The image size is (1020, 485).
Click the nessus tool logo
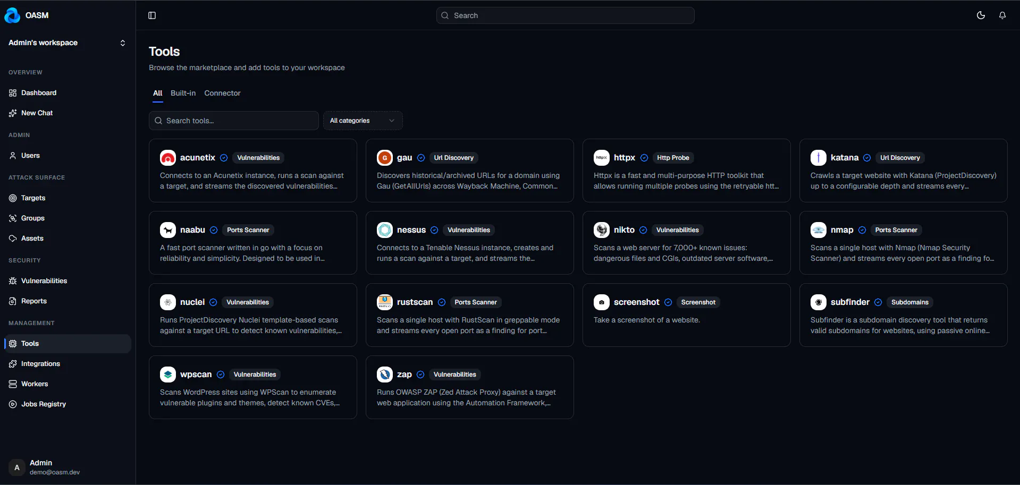click(x=385, y=230)
